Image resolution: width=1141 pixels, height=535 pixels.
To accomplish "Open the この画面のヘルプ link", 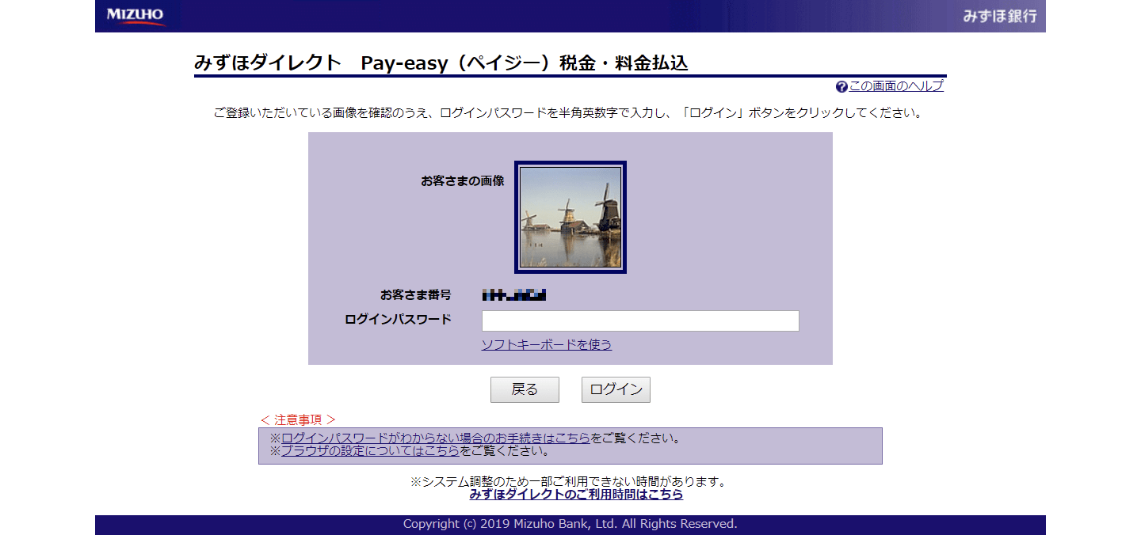I will pos(896,86).
